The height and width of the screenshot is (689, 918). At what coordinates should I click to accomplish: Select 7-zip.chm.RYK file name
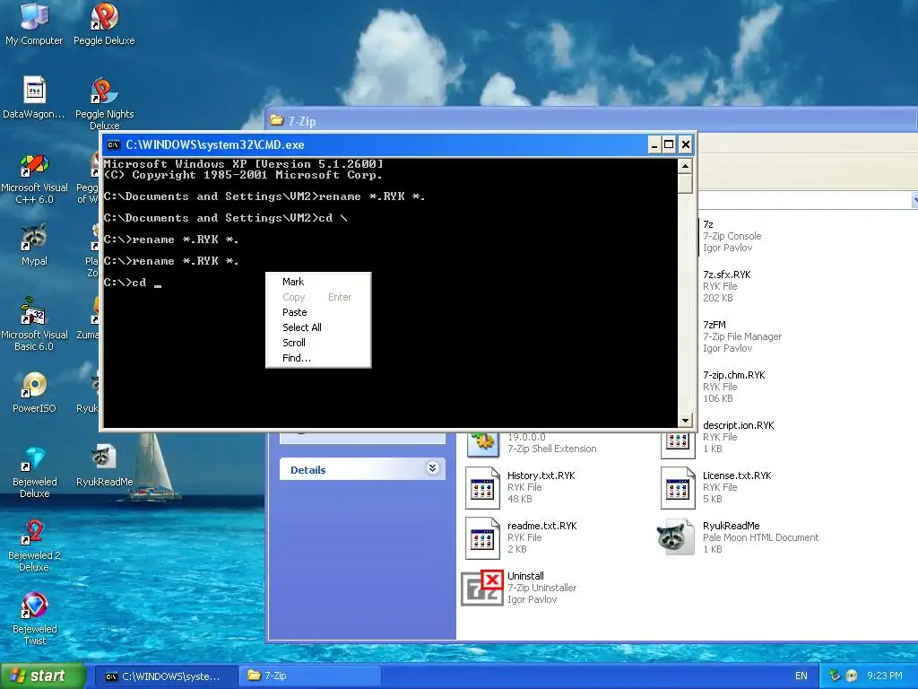coord(734,375)
